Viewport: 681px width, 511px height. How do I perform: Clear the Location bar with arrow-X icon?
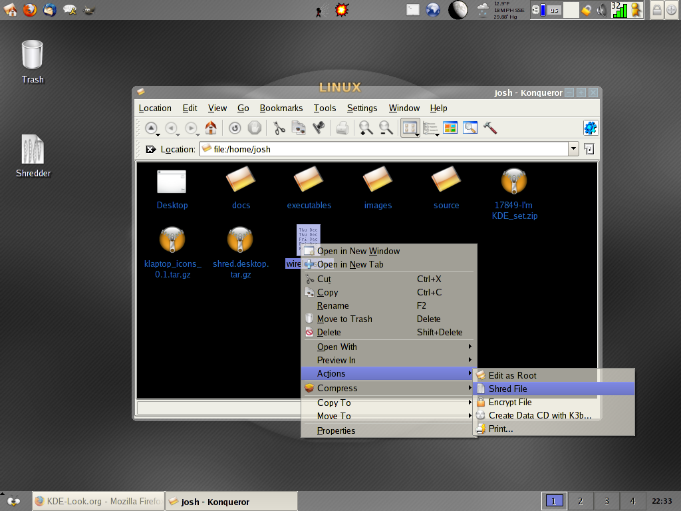[151, 149]
